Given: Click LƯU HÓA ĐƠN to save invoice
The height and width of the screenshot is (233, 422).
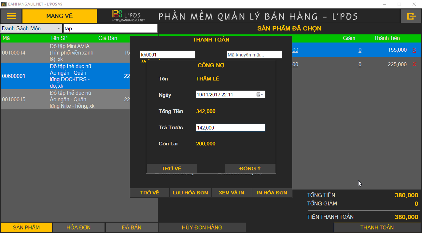Looking at the screenshot, I should coord(190,193).
